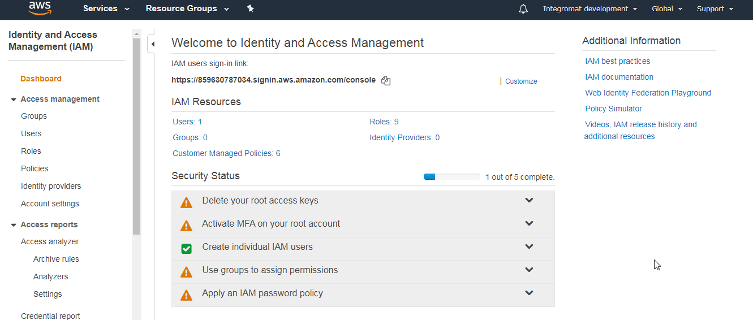Open the Users: 1 resource link

[x=187, y=122]
